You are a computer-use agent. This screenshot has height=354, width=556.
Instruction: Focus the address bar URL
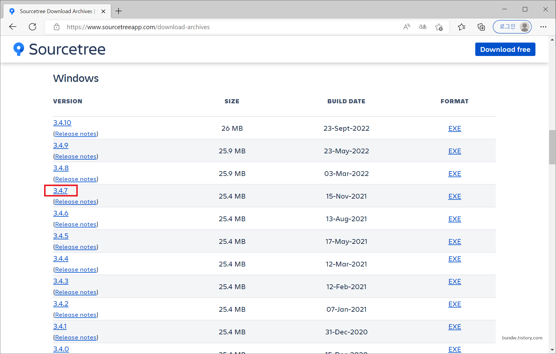[x=138, y=27]
